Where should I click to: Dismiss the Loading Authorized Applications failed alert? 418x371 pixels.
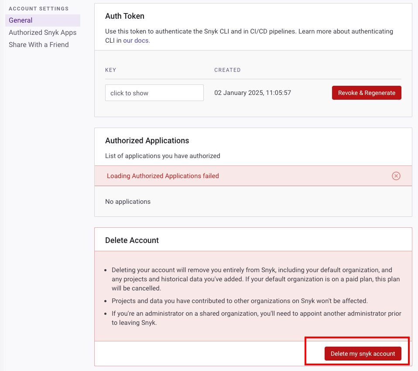(396, 176)
